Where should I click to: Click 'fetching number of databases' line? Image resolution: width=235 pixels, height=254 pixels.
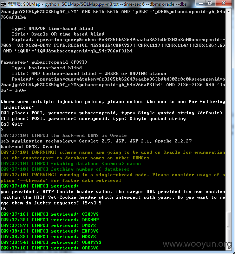pyautogui.click(x=65, y=169)
